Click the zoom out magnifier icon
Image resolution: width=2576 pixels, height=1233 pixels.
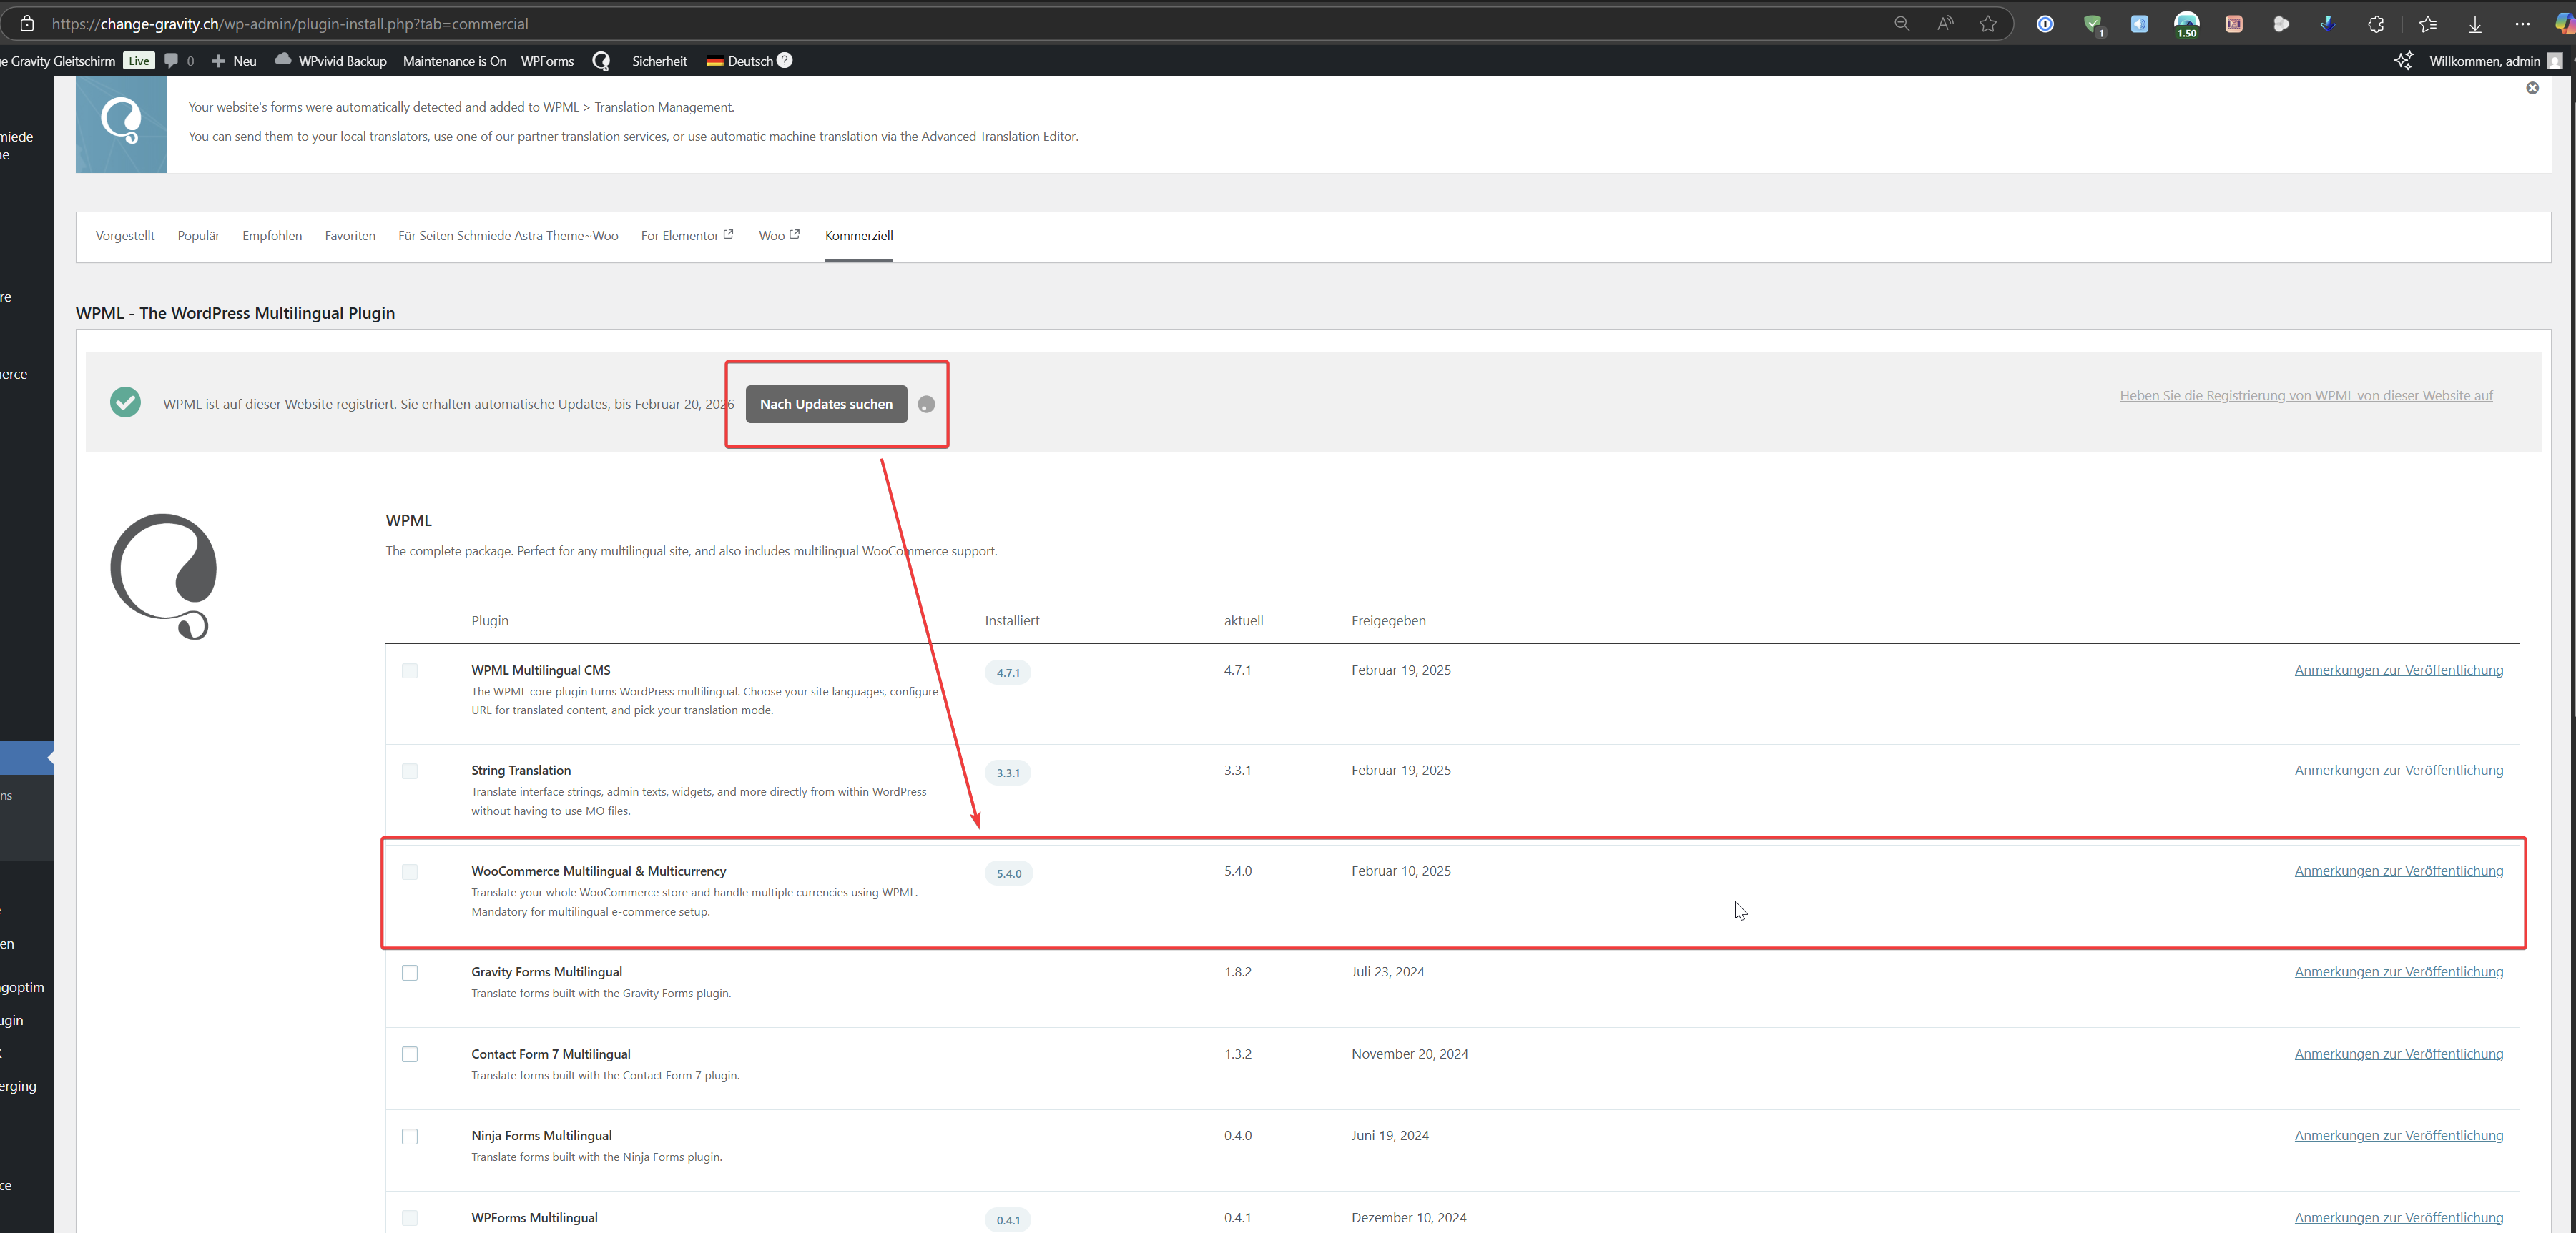click(1902, 23)
